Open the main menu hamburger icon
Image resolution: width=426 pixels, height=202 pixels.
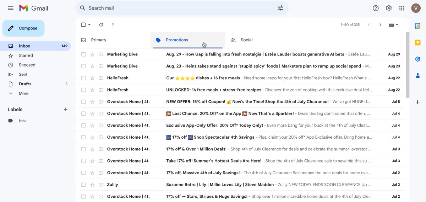[x=11, y=8]
